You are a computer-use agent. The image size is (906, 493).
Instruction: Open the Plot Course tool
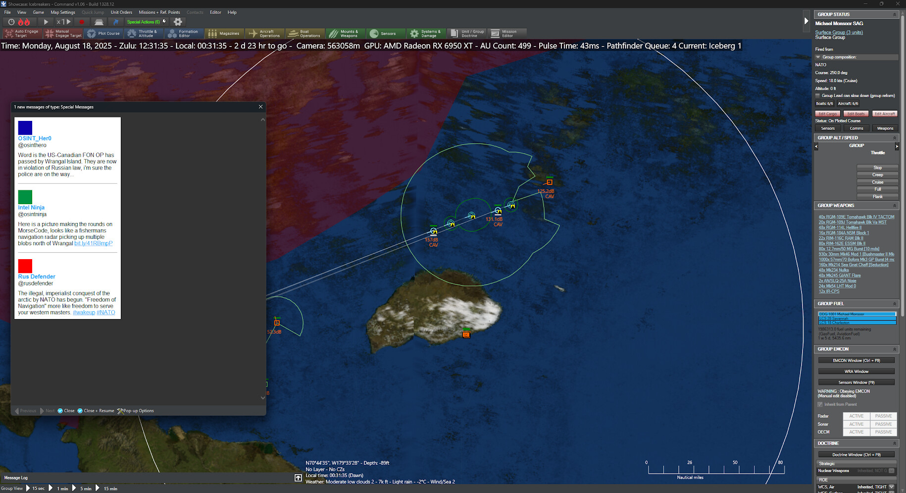pyautogui.click(x=103, y=33)
